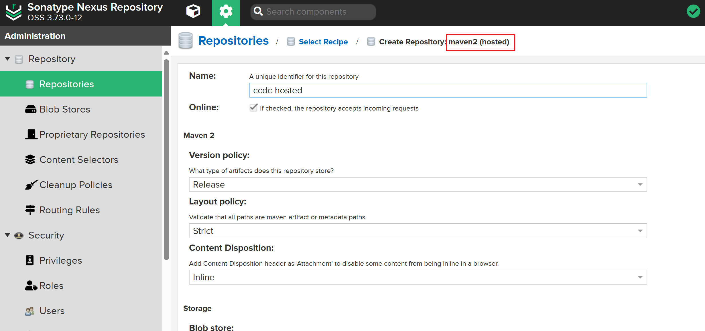Click the Blob Stores drive icon
The width and height of the screenshot is (705, 331).
[x=31, y=109]
